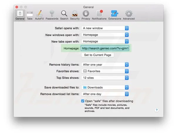176x136 pixels.
Task: Open the Tabs preferences pane
Action: click(30, 15)
